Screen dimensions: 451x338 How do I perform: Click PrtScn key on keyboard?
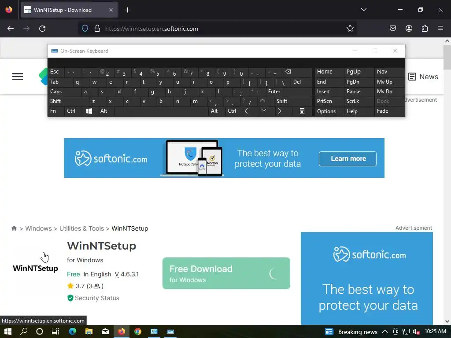[x=329, y=101]
